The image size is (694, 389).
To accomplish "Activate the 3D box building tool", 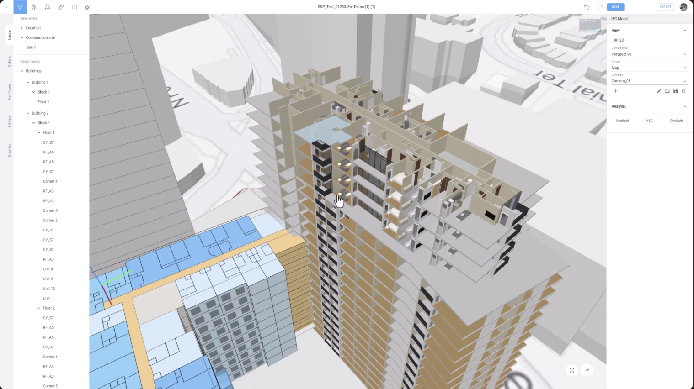I will [x=34, y=7].
